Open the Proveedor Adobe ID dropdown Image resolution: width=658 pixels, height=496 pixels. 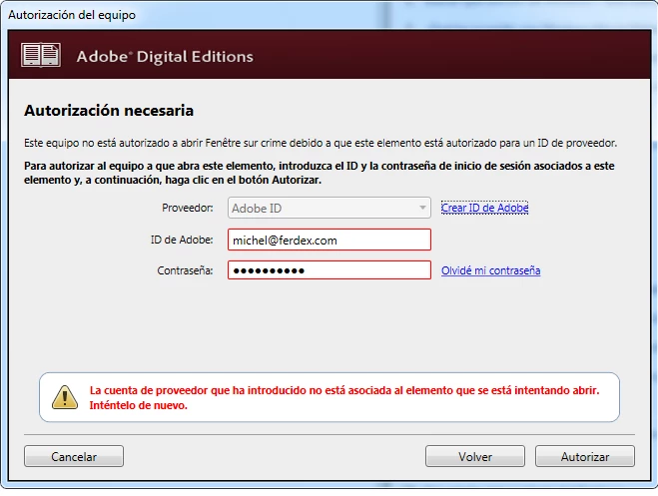[329, 208]
